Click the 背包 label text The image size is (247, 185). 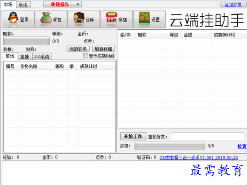point(57,20)
